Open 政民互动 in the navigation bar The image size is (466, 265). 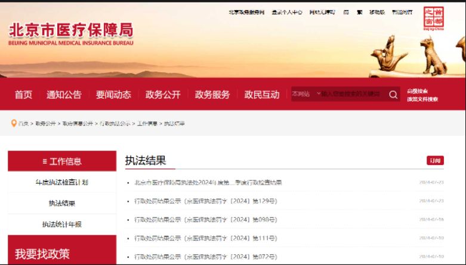(262, 95)
